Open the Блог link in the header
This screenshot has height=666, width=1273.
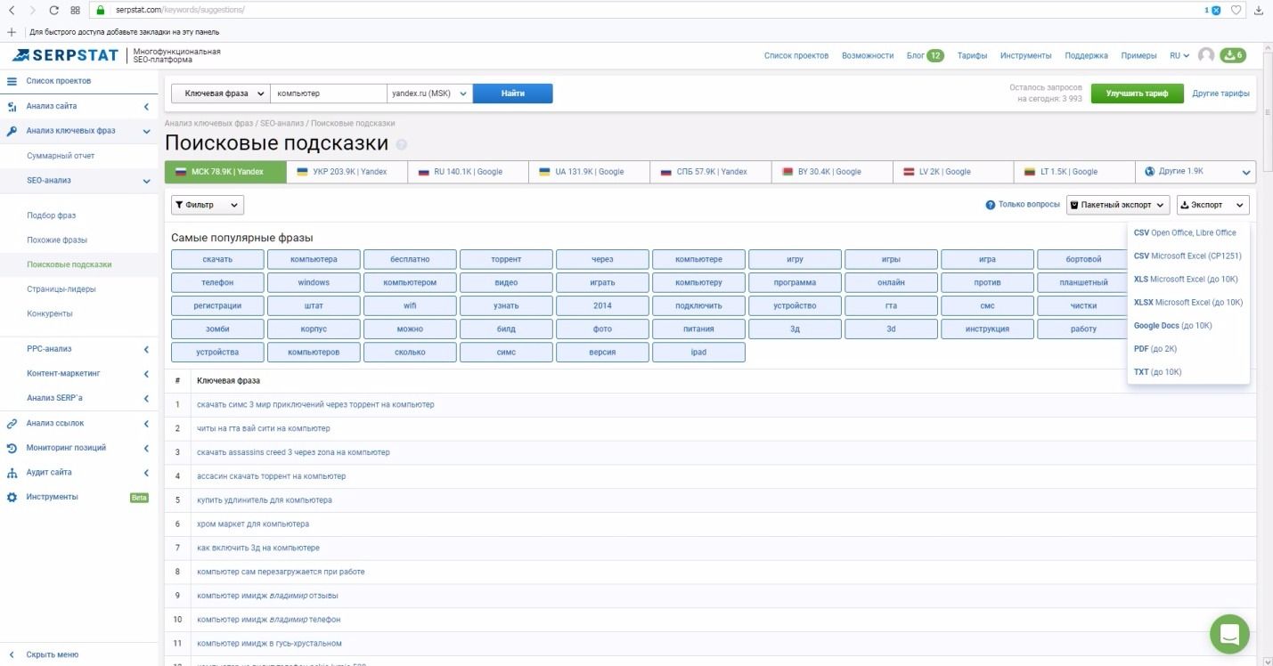tap(915, 55)
